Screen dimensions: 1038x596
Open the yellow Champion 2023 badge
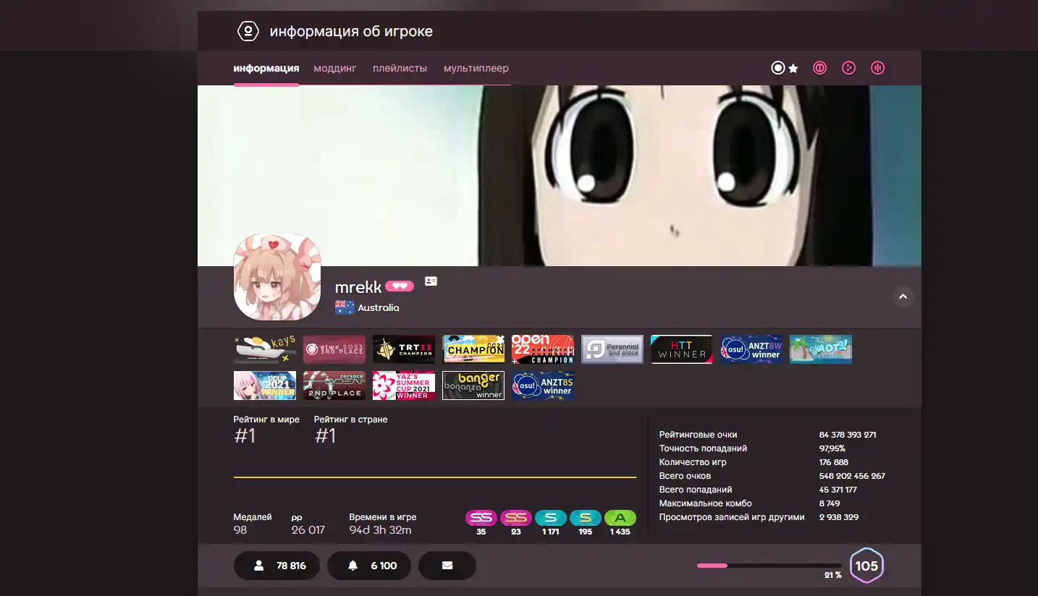click(473, 349)
